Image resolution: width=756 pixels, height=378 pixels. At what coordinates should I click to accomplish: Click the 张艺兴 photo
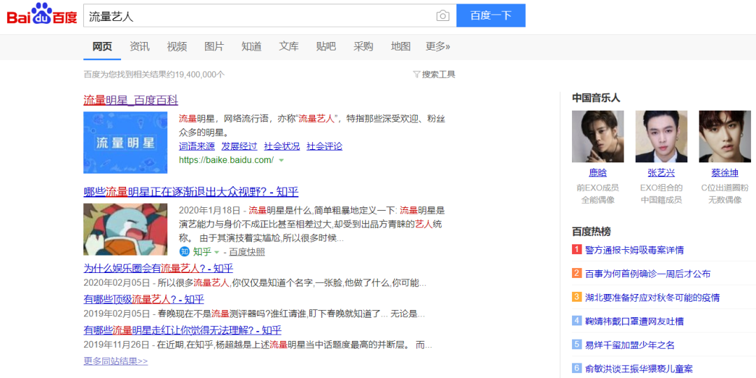661,136
